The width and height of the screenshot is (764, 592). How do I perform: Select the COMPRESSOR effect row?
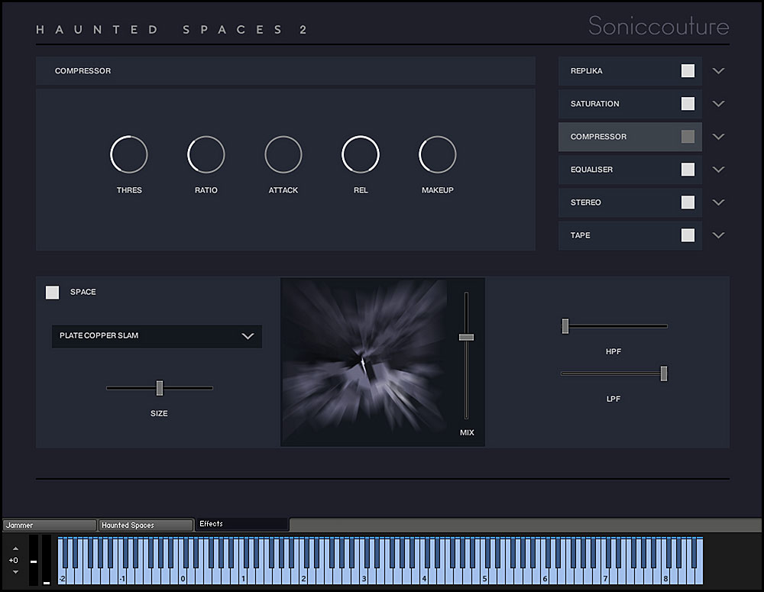pyautogui.click(x=630, y=137)
